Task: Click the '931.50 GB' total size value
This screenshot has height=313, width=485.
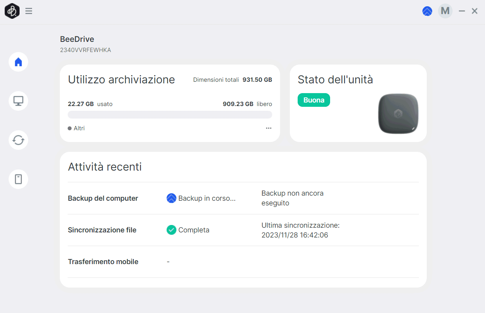Action: (257, 80)
